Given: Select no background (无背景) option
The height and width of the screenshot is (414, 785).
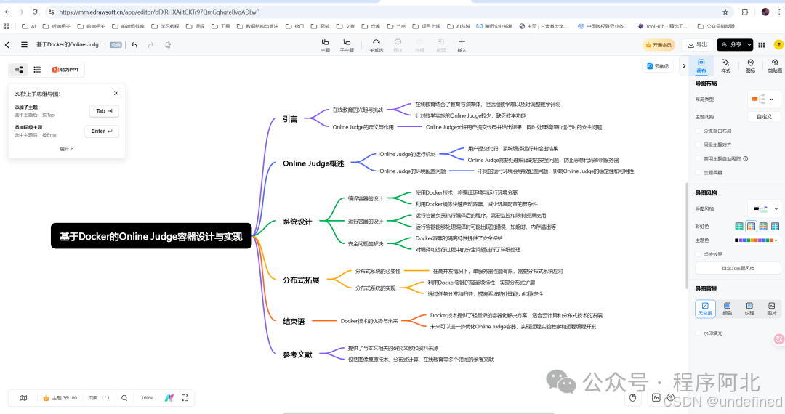Looking at the screenshot, I should [x=705, y=309].
